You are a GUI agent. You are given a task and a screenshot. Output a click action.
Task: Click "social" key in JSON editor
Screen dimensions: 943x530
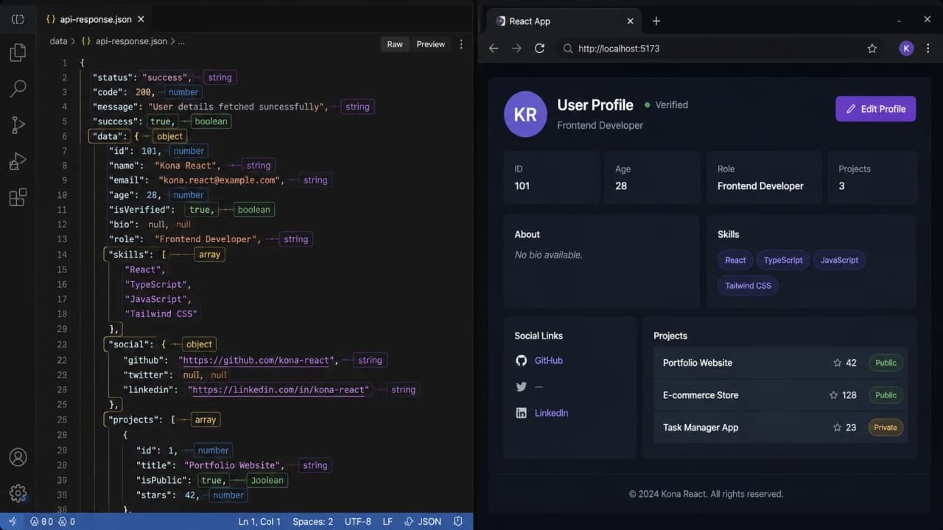[130, 344]
